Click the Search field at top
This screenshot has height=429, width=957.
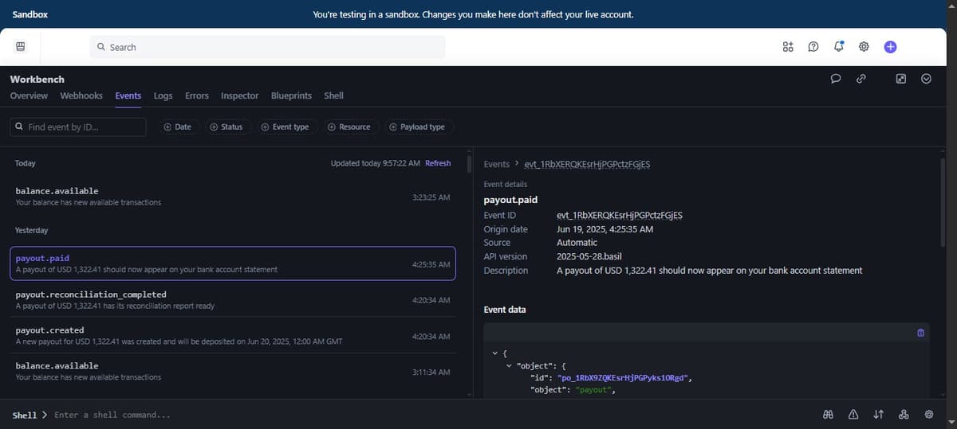[266, 47]
